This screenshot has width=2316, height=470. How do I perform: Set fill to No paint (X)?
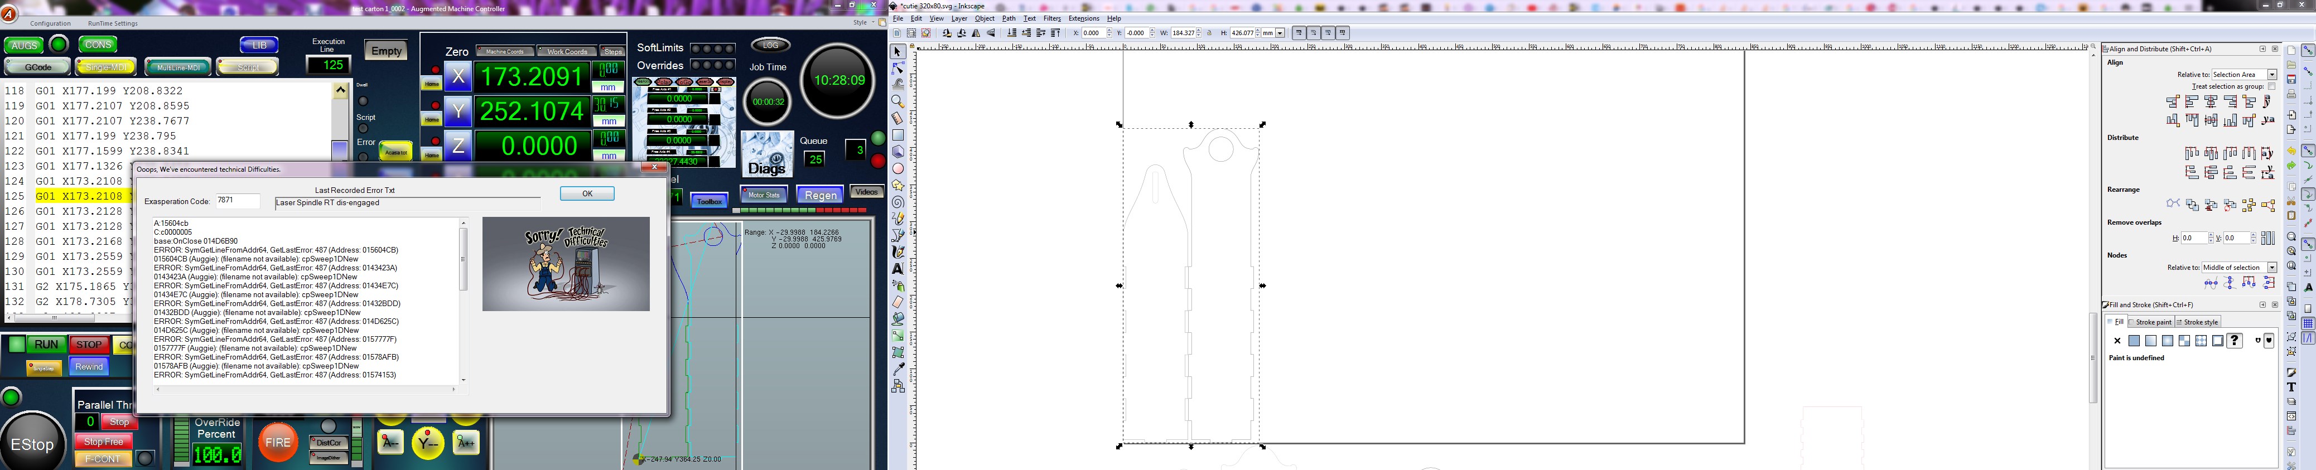(x=2117, y=341)
